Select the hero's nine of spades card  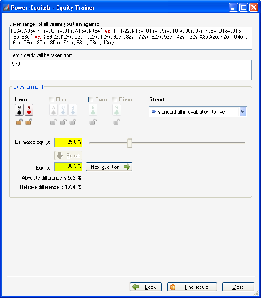click(x=19, y=110)
